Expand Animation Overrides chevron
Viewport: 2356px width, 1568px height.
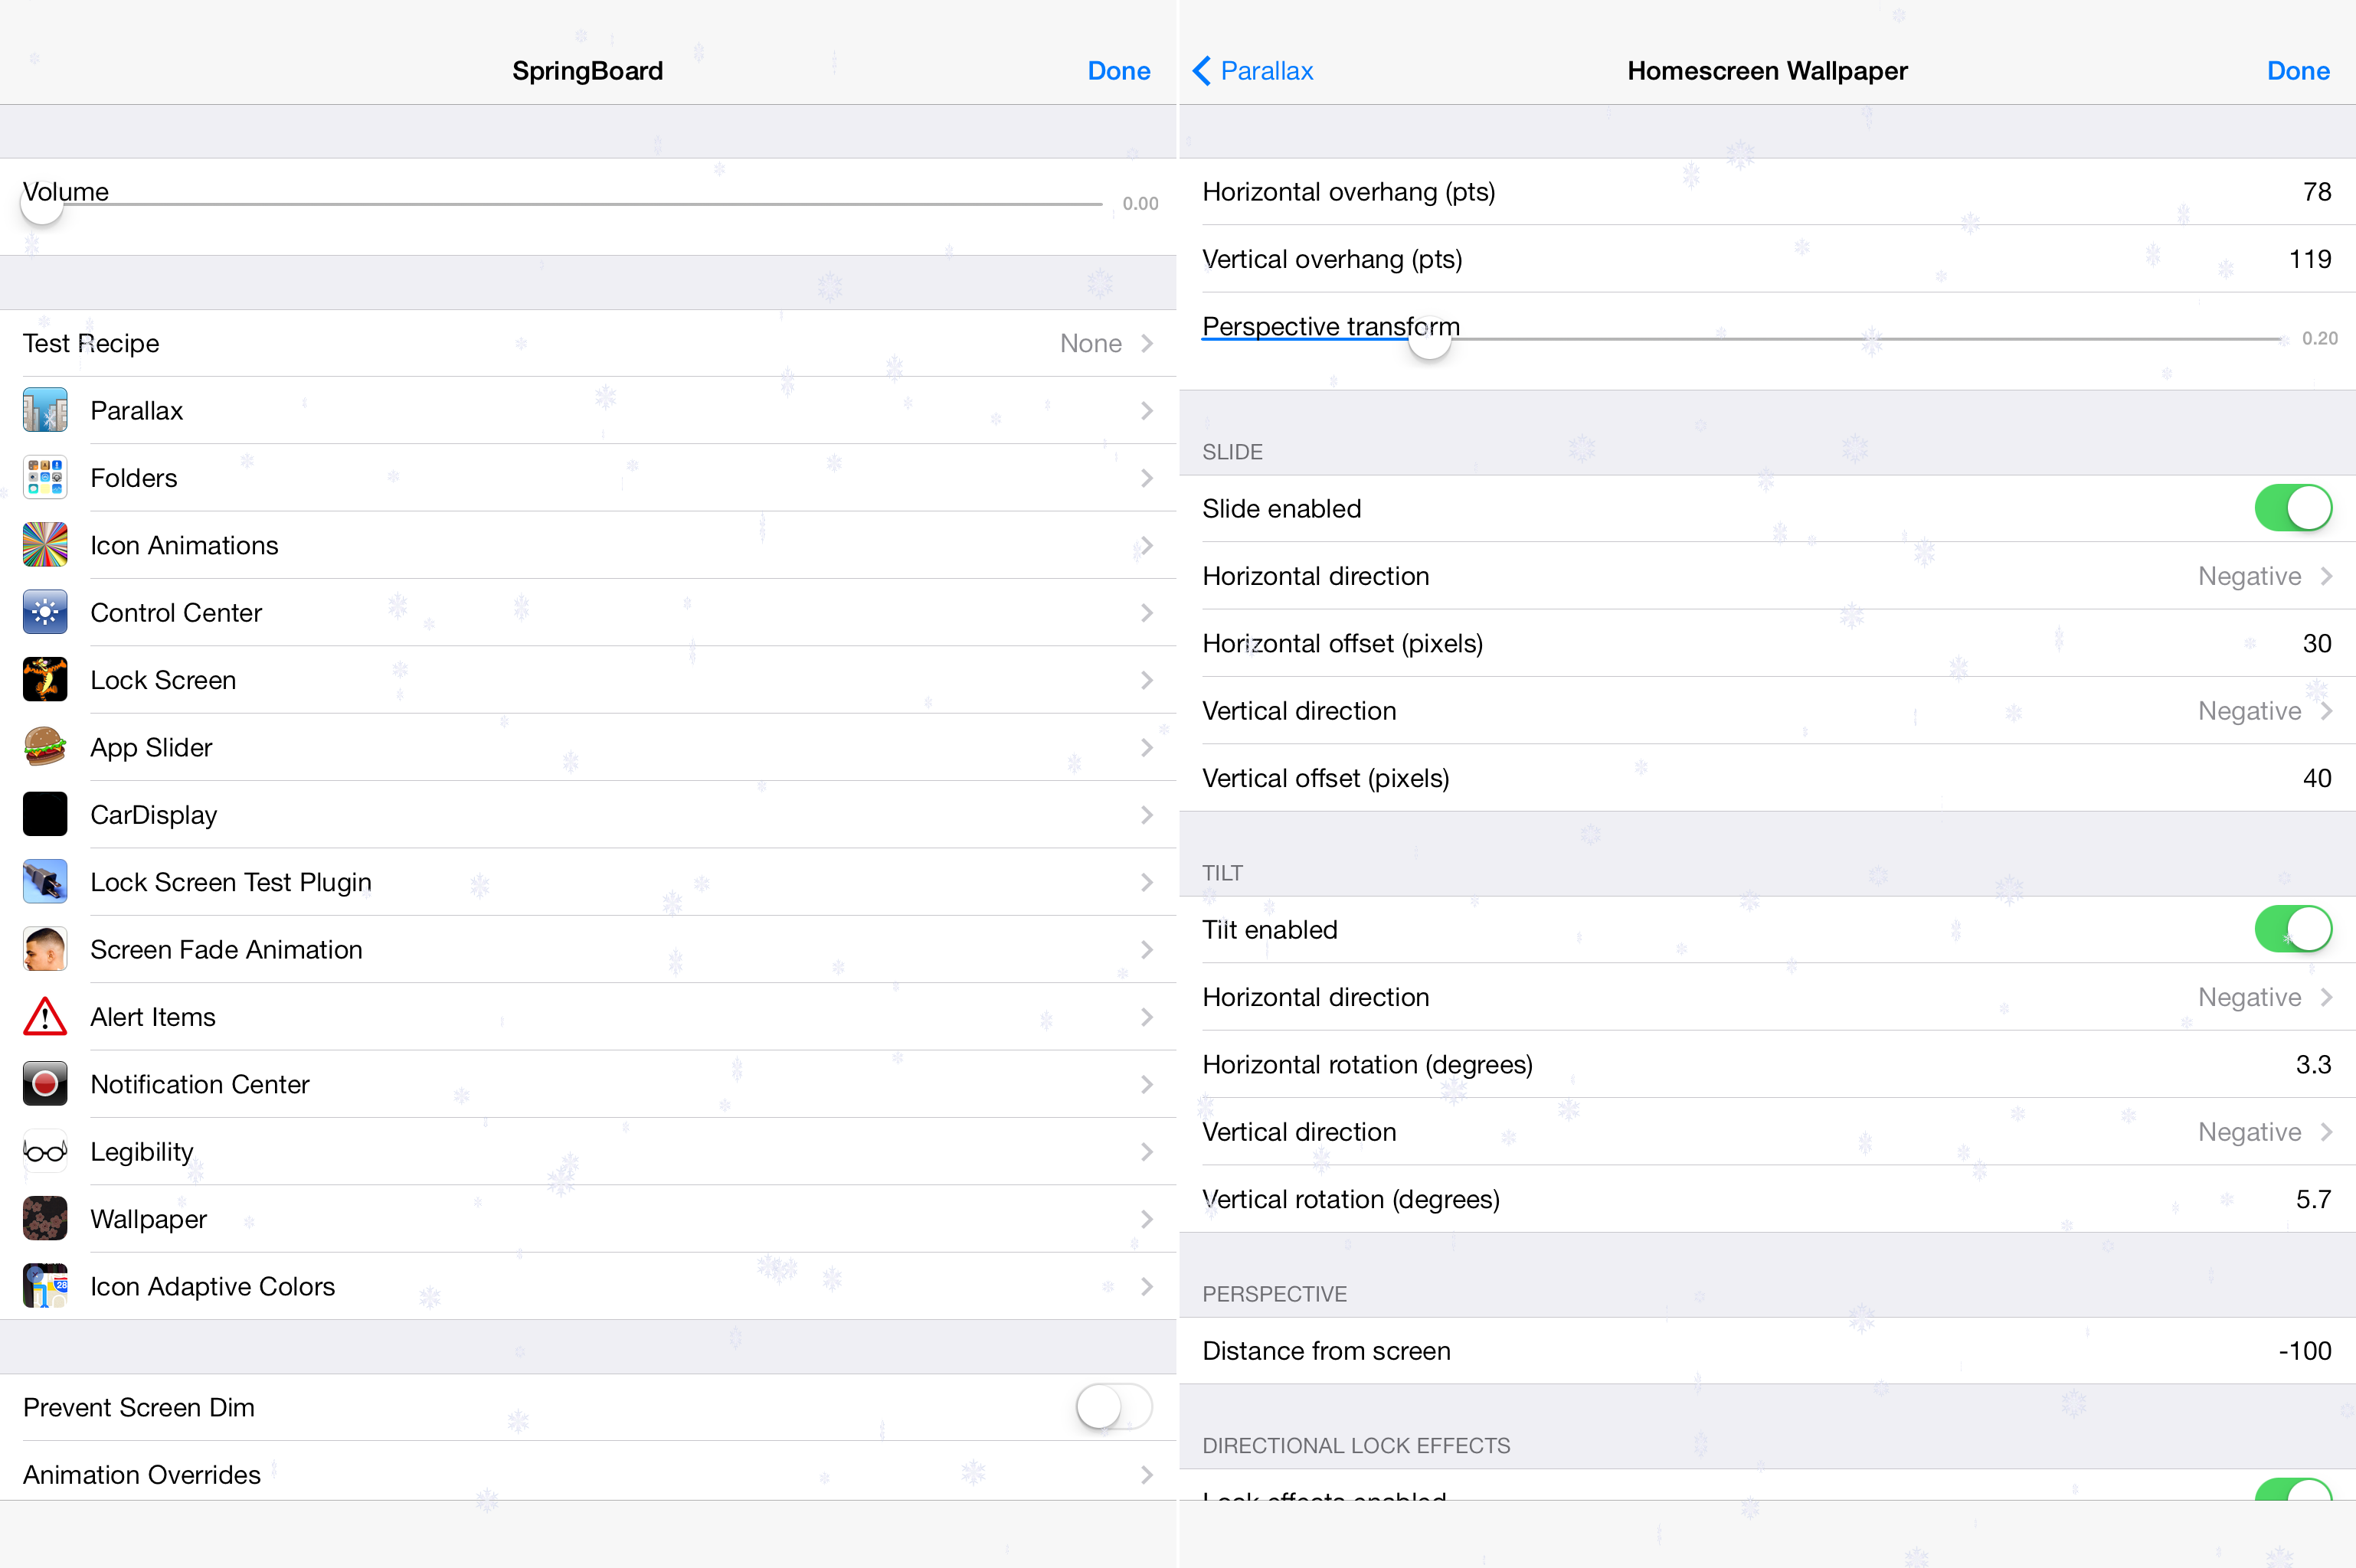coord(1147,1474)
